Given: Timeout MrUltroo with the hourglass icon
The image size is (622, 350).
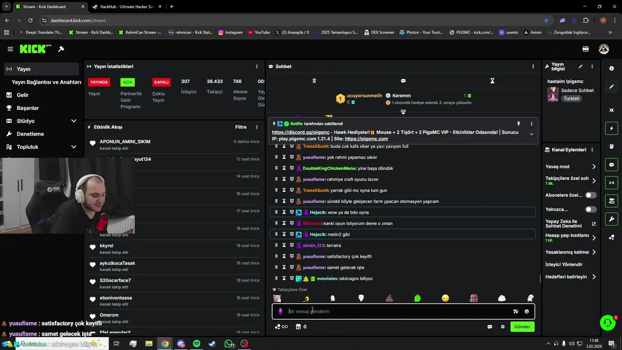Looking at the screenshot, I should coord(284,224).
